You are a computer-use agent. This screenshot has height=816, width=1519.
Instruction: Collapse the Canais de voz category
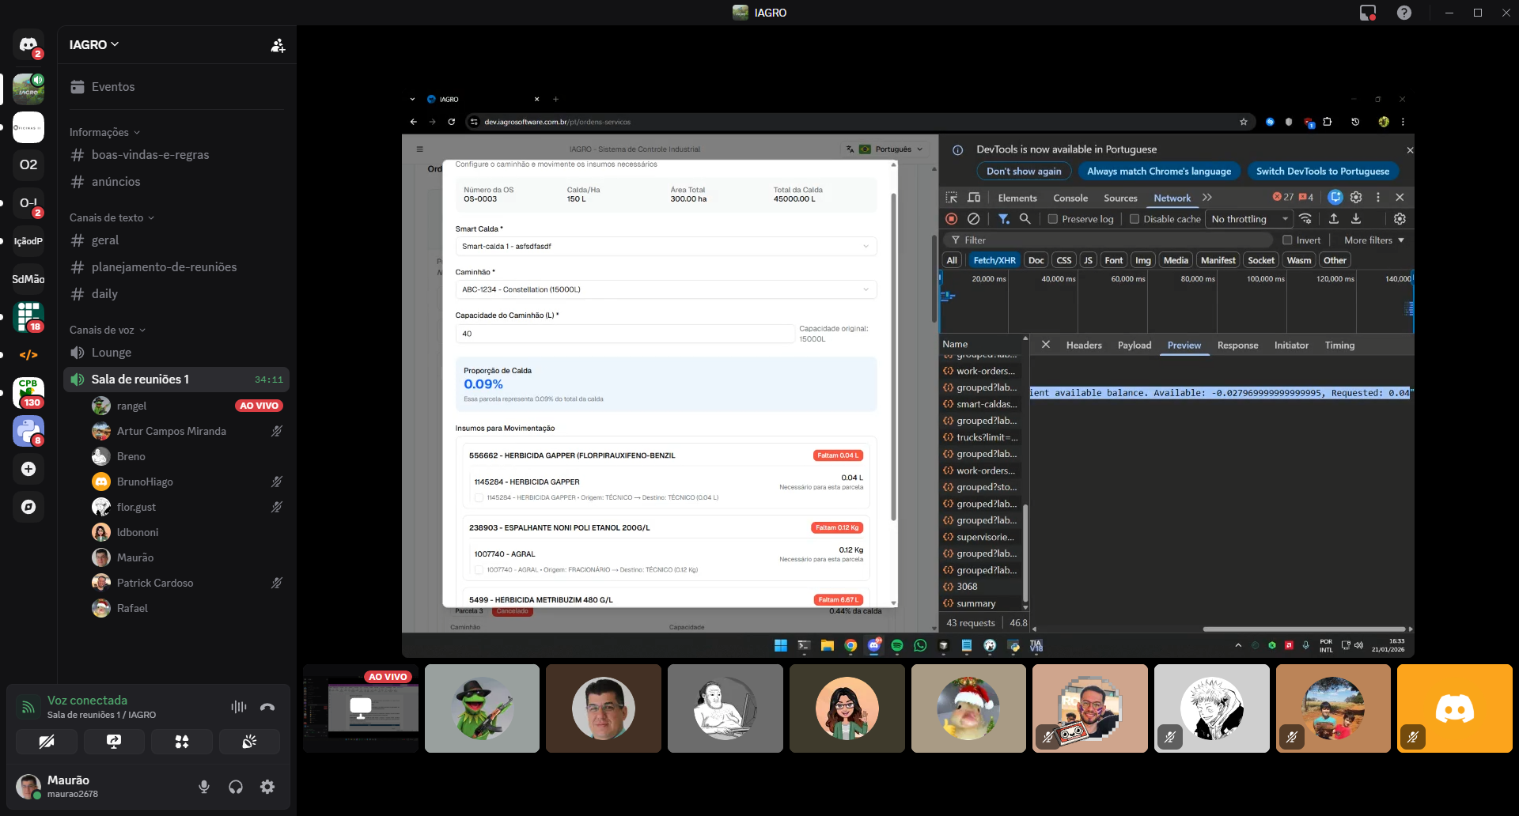pyautogui.click(x=108, y=330)
